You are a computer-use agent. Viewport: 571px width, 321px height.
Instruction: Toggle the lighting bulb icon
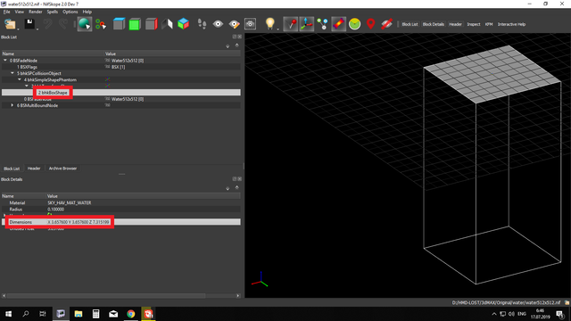coord(269,24)
